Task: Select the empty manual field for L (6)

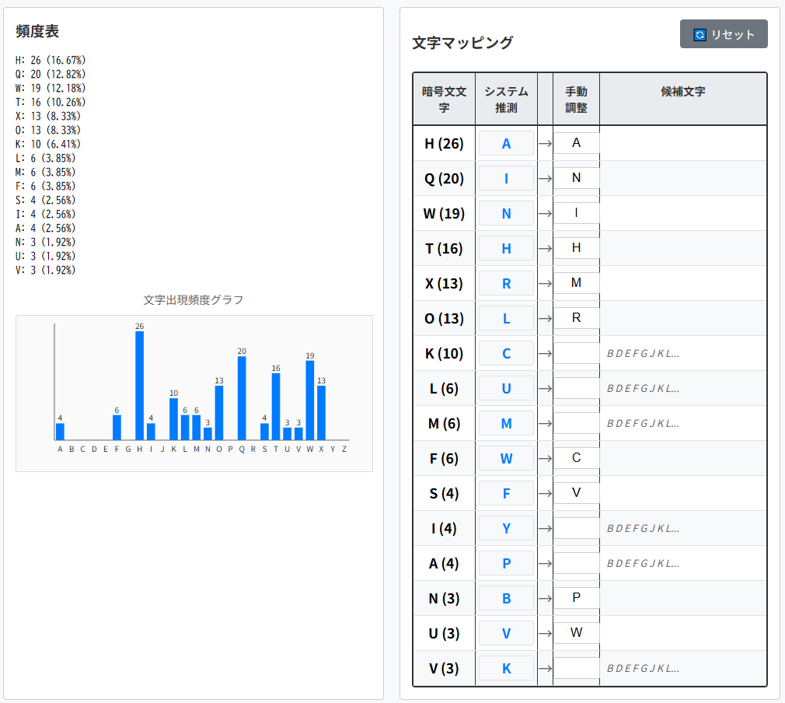Action: coord(576,388)
